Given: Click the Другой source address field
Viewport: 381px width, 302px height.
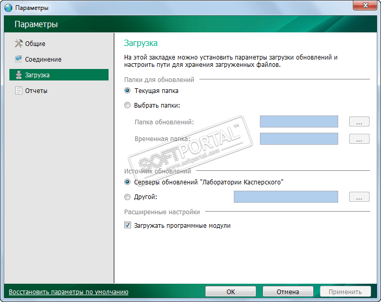Looking at the screenshot, I should click(x=286, y=196).
